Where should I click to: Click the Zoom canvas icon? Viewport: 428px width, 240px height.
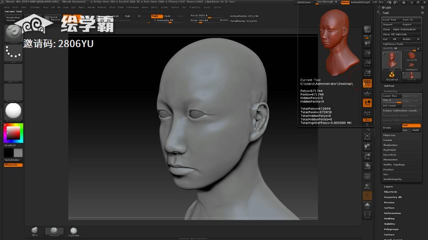point(367,54)
